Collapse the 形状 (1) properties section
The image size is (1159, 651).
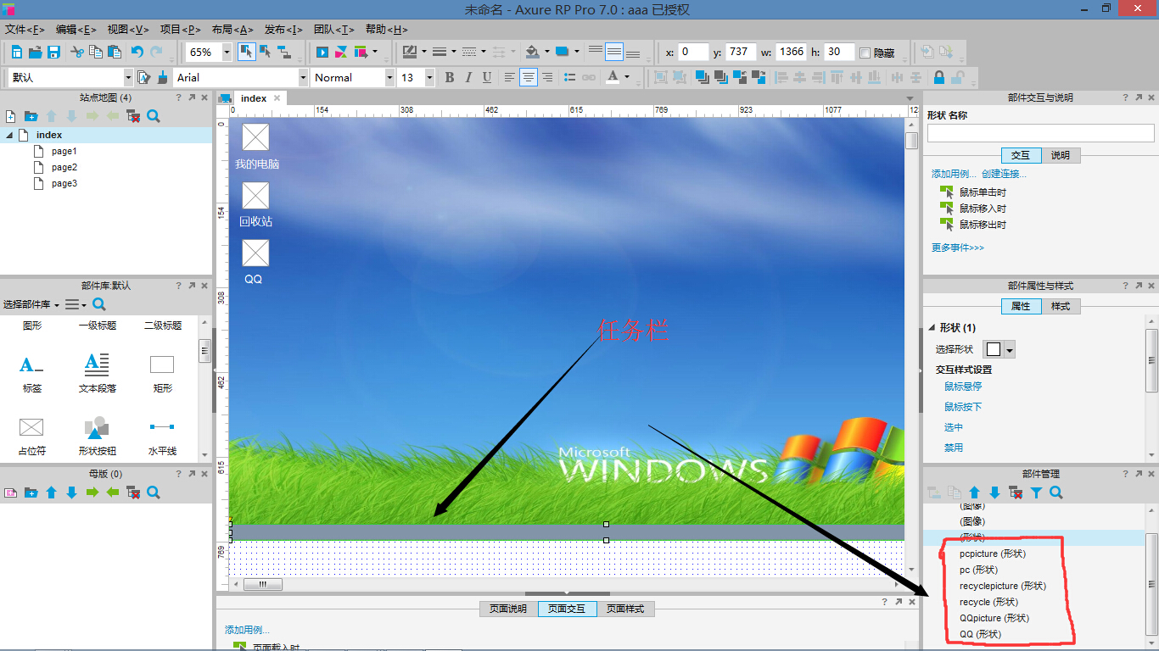click(932, 328)
